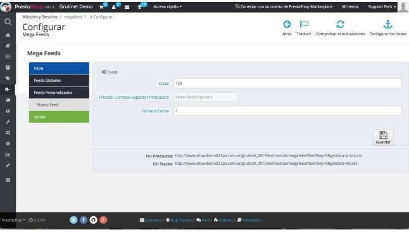The image size is (409, 232).
Task: Click the Url Productos feed URL
Action: (268, 155)
